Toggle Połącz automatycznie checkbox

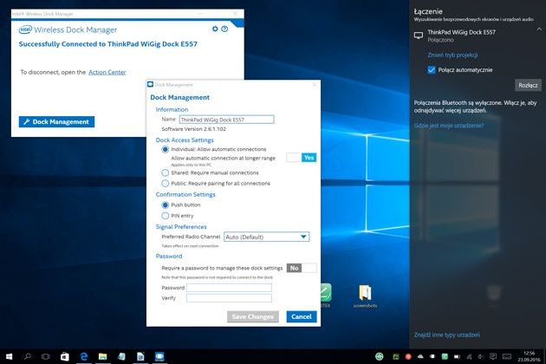432,69
